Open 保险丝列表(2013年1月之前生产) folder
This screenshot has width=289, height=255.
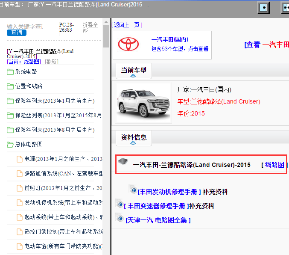pyautogui.click(x=55, y=101)
